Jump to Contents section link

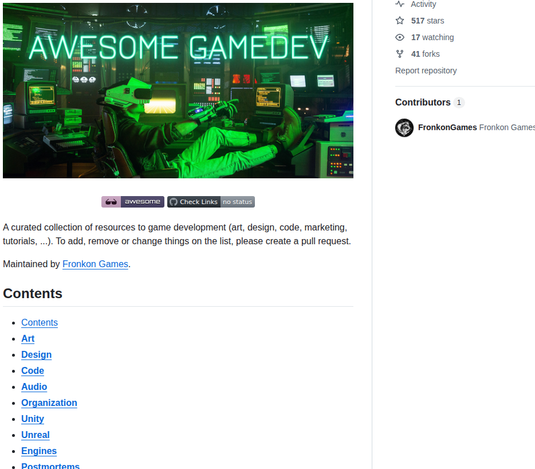click(40, 322)
